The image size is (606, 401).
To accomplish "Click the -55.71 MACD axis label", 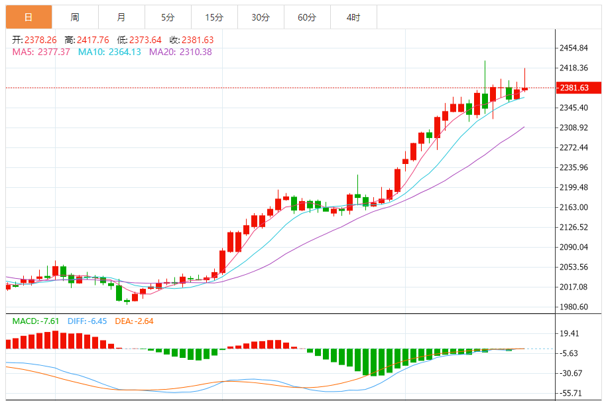I will click(x=574, y=393).
